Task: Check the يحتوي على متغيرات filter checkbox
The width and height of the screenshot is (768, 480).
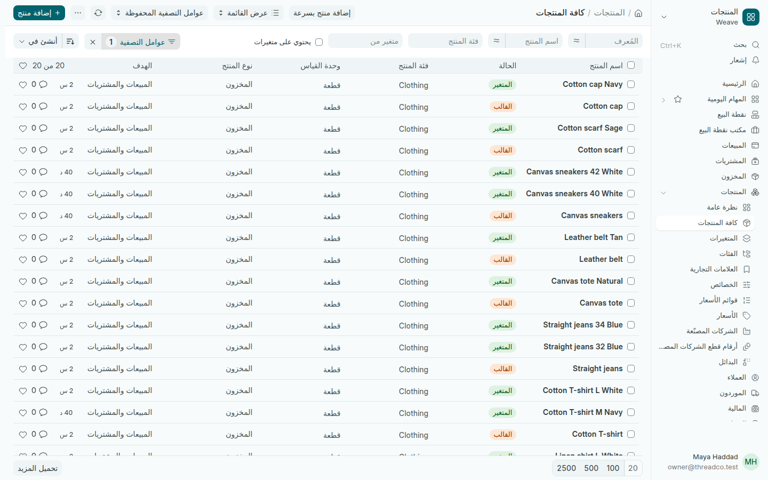Action: 319,42
